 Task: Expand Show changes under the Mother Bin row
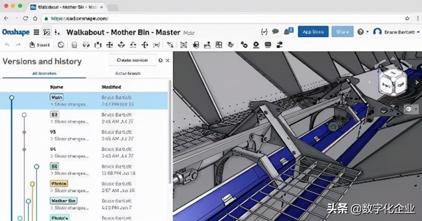click(x=70, y=208)
